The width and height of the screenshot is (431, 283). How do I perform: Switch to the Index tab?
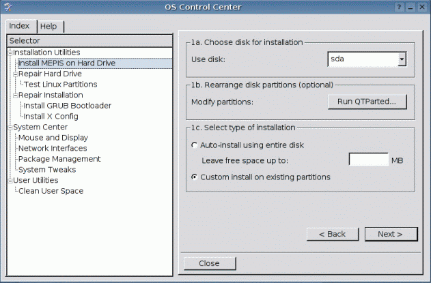(x=21, y=26)
